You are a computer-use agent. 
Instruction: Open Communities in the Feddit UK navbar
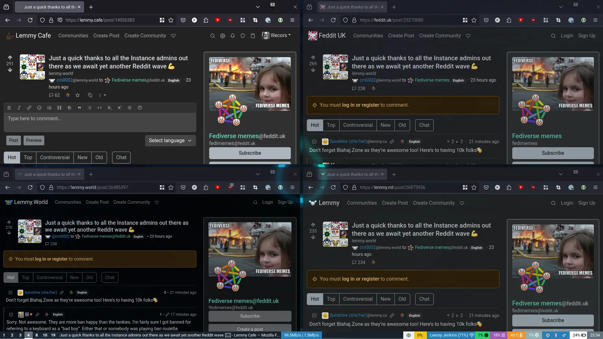[x=368, y=36]
